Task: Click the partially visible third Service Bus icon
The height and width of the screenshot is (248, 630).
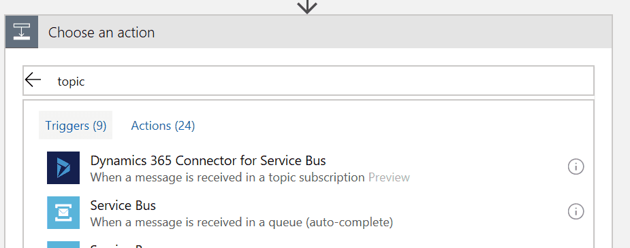Action: tap(63, 245)
